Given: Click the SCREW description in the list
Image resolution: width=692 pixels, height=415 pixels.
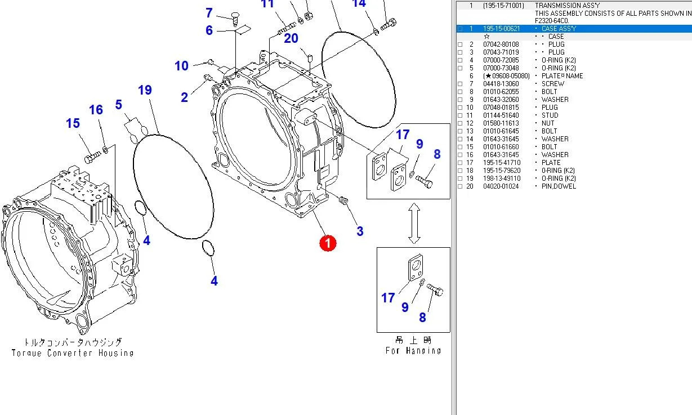Looking at the screenshot, I should (x=553, y=84).
